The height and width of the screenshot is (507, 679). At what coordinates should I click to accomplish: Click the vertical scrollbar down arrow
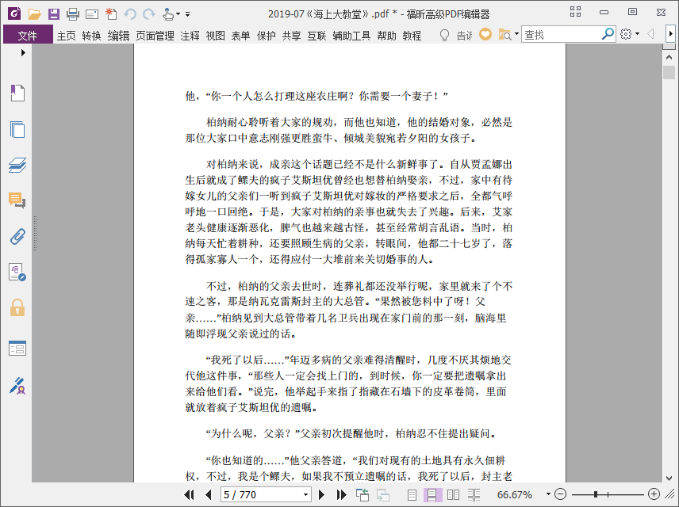tap(669, 478)
